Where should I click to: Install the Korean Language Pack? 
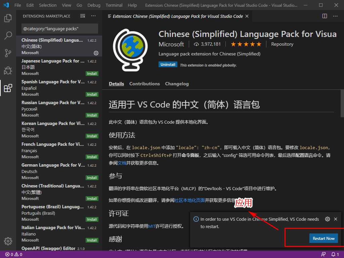click(92, 136)
